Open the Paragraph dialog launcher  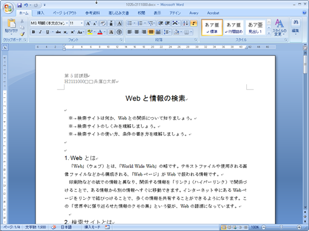[x=196, y=40]
